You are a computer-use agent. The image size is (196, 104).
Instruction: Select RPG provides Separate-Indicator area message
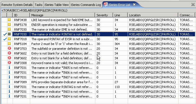[x=62, y=82]
